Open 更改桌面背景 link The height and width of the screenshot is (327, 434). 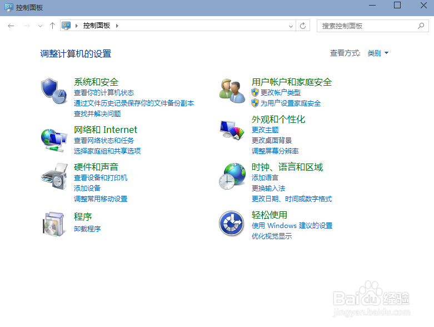[x=272, y=140]
